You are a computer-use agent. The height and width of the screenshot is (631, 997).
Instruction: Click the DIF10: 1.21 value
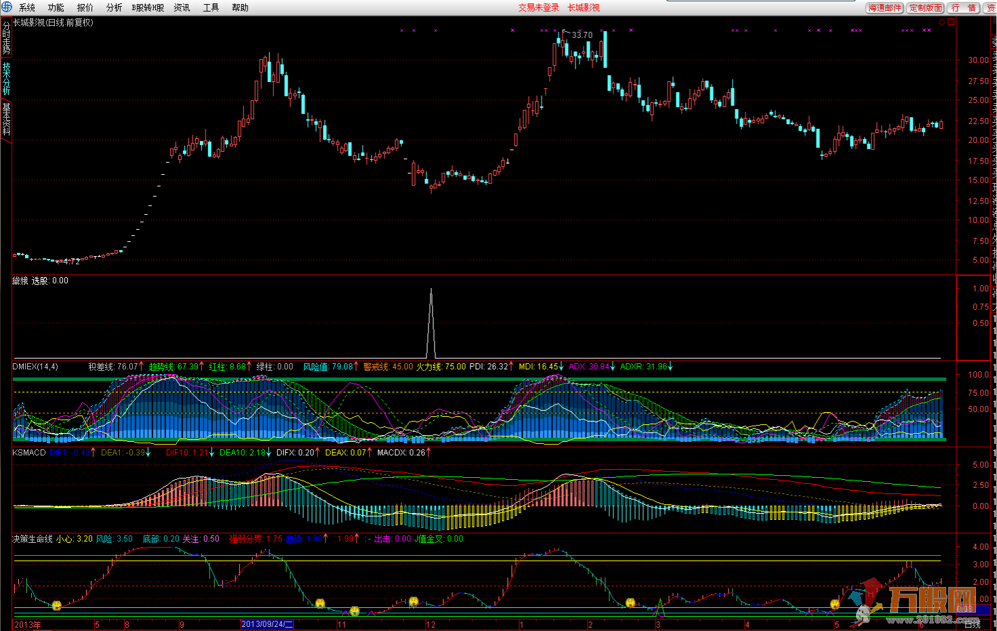click(x=187, y=452)
